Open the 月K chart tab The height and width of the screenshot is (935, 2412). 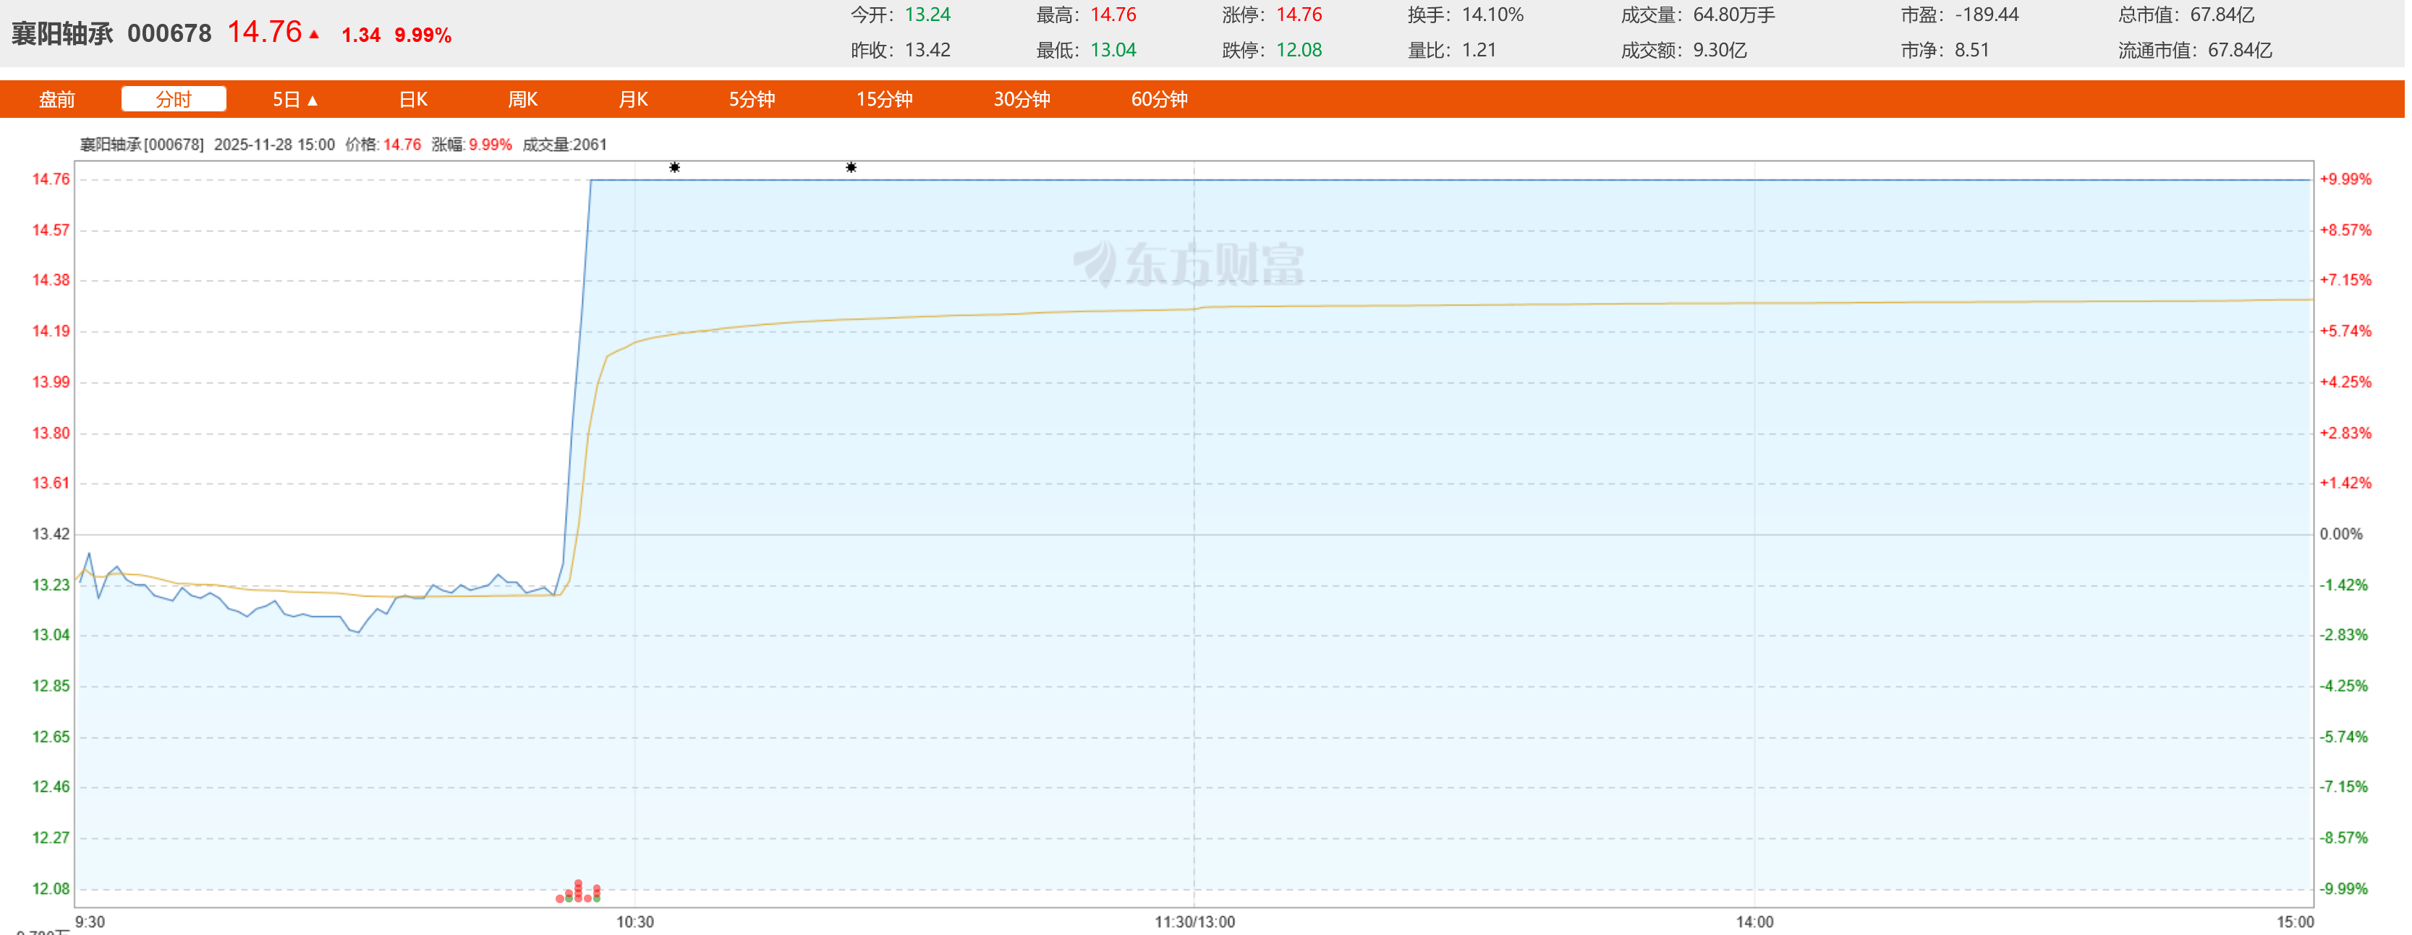click(633, 99)
